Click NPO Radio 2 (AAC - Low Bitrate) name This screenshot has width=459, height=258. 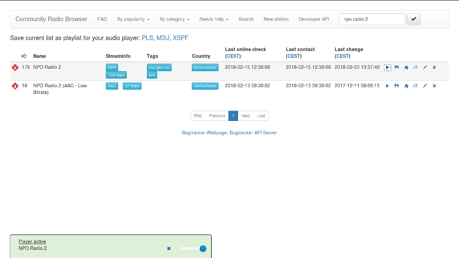[60, 89]
